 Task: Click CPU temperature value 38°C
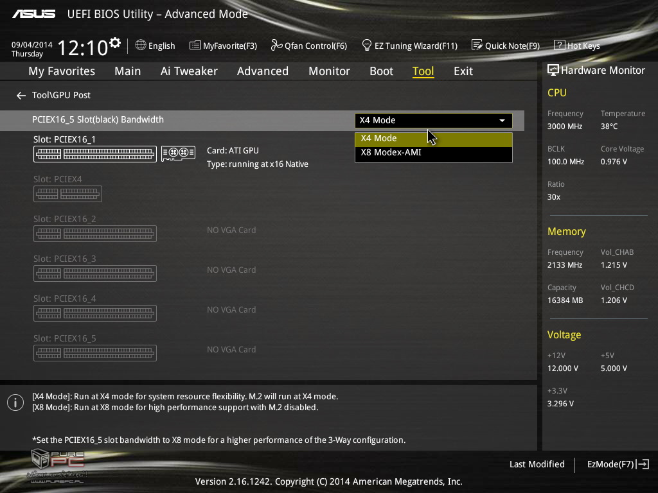pos(609,126)
